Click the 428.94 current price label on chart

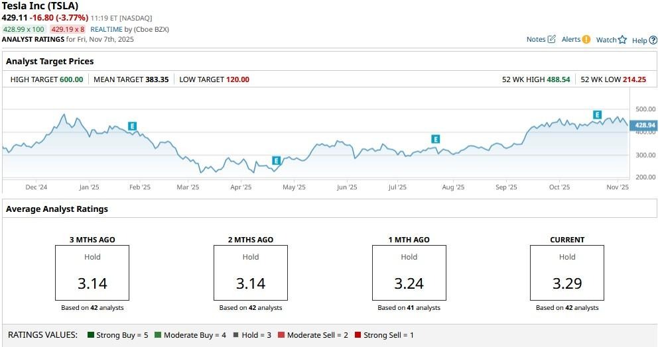tap(645, 125)
